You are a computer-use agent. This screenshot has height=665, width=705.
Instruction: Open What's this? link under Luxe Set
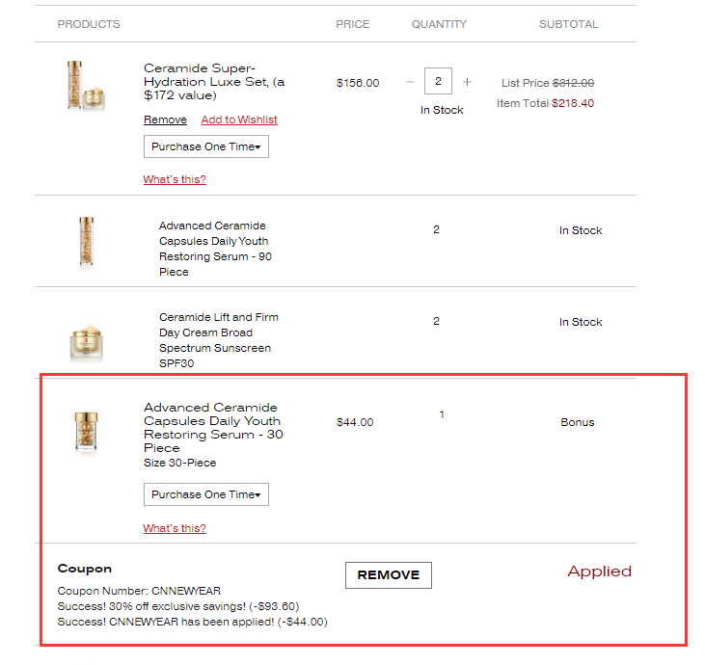pos(175,179)
